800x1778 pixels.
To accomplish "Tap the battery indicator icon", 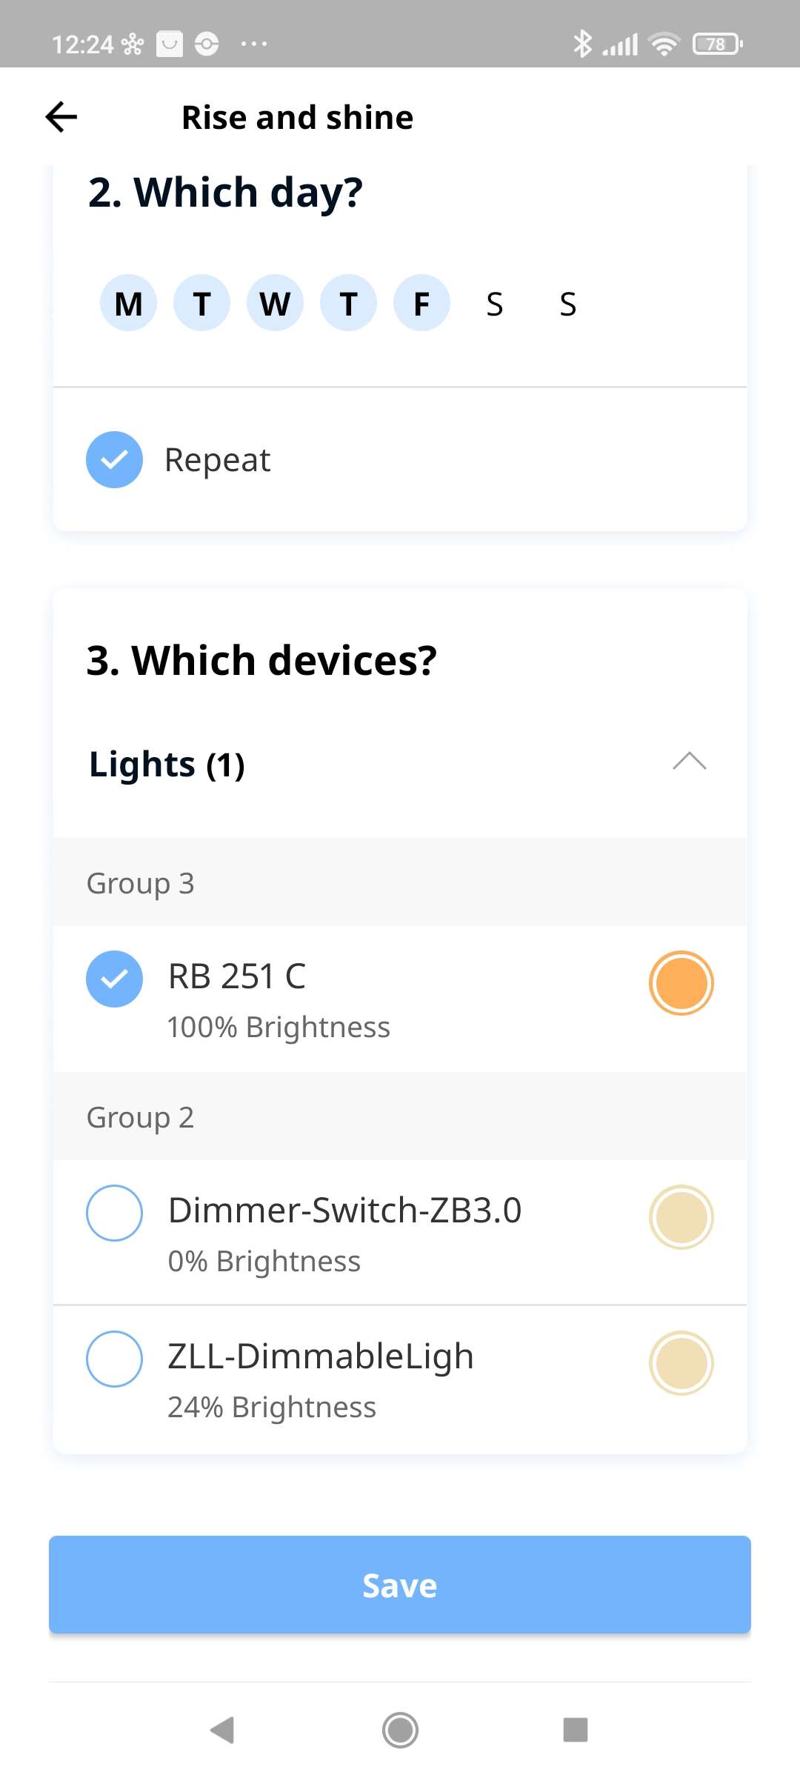I will point(717,44).
